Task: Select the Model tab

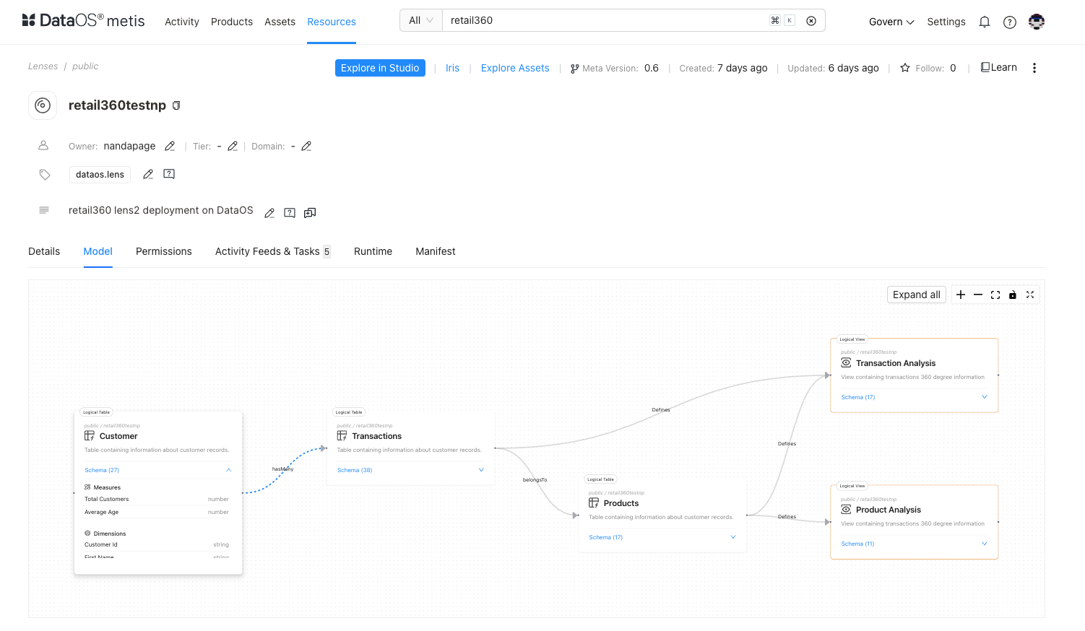Action: pos(98,251)
